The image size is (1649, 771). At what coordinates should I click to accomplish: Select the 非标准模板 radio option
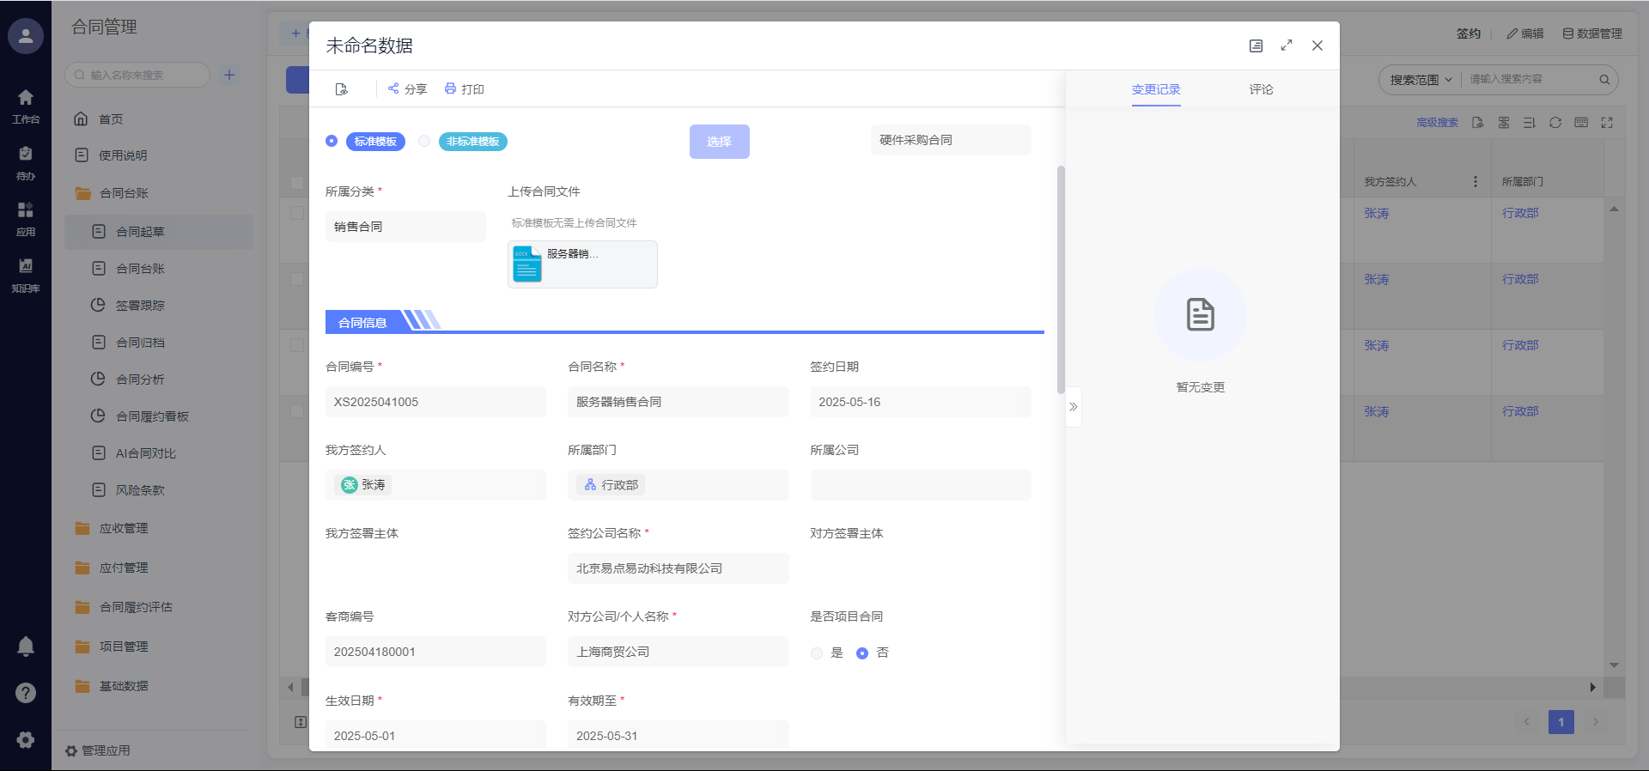tap(424, 141)
